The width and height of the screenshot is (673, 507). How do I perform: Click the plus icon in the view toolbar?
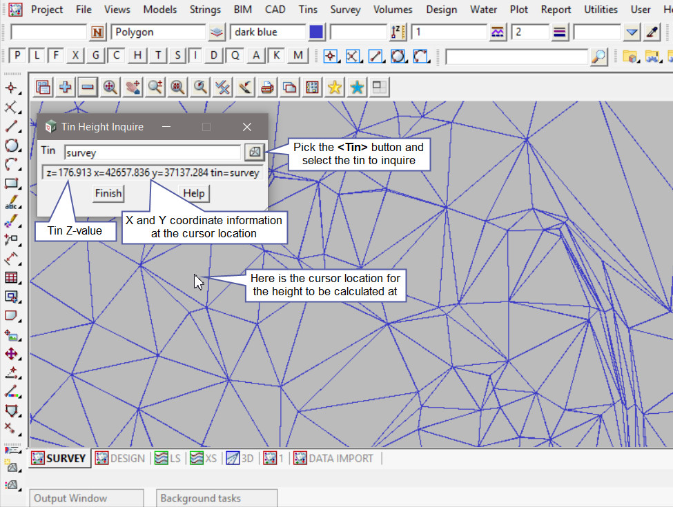(x=66, y=87)
